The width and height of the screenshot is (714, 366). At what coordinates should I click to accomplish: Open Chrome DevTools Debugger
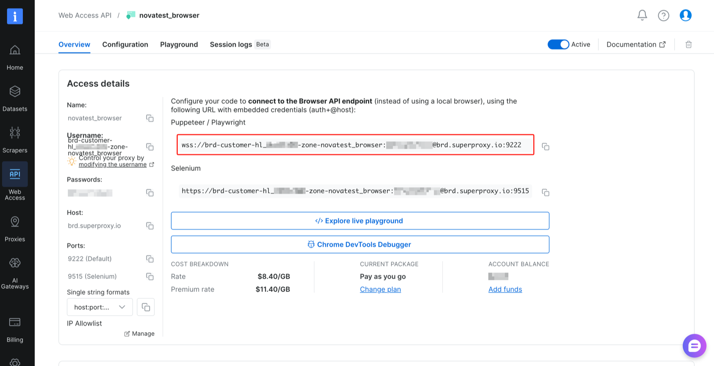tap(360, 244)
